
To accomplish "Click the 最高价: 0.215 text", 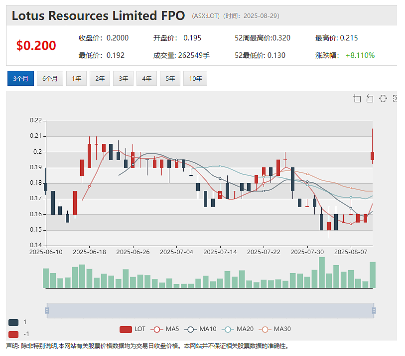I will point(336,38).
